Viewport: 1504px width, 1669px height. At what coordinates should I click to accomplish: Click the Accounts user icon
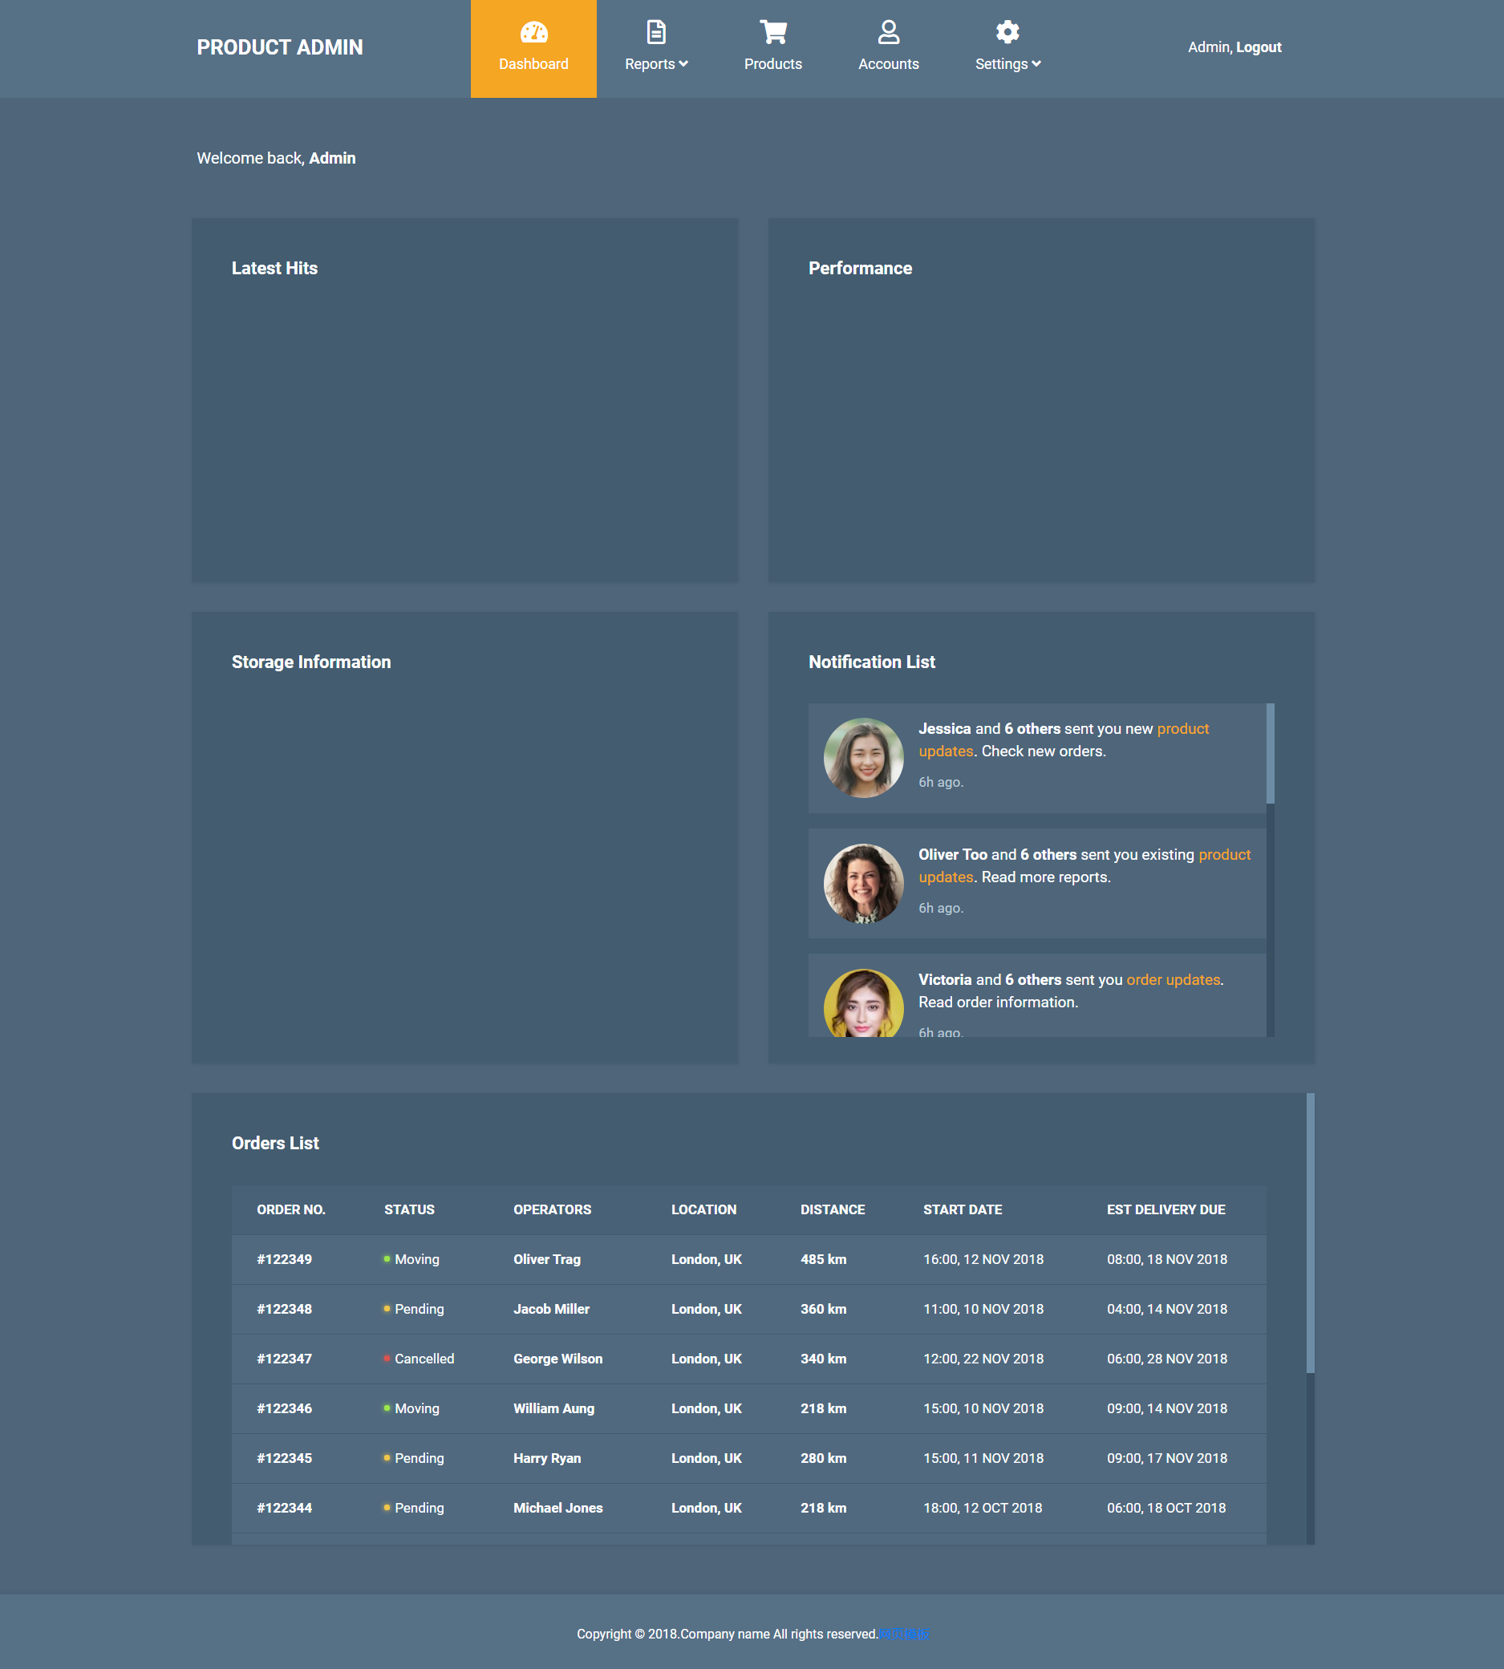click(887, 32)
